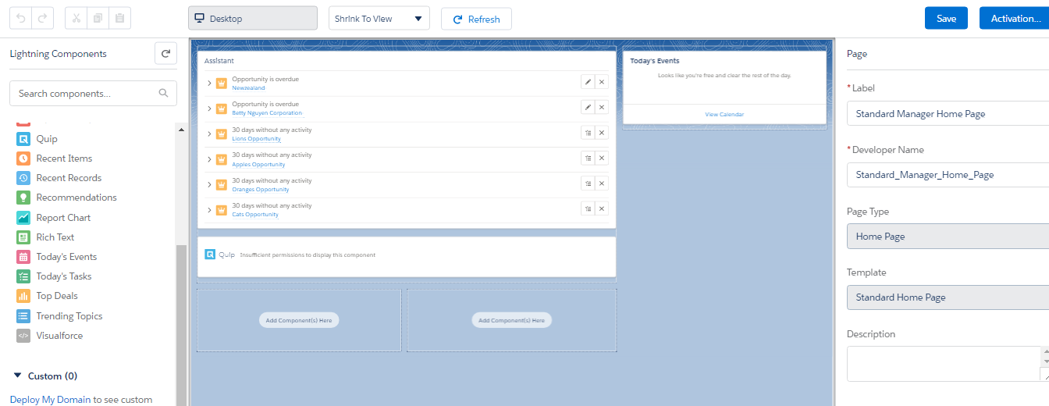Open the Betty Nguyen Corporation link
Screen dimensions: 1049x406
267,113
